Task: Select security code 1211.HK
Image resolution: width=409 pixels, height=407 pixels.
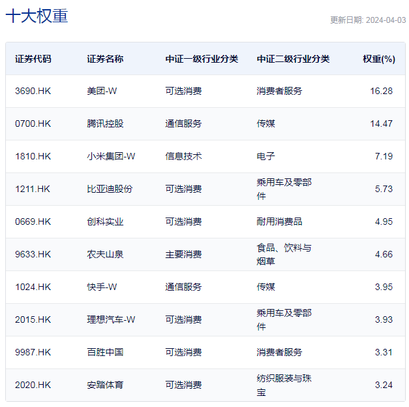Action: pos(33,189)
